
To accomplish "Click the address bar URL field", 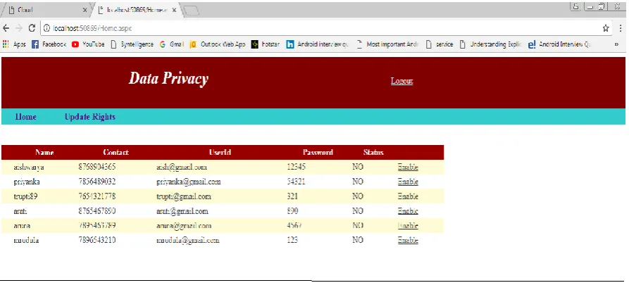I will [x=321, y=28].
